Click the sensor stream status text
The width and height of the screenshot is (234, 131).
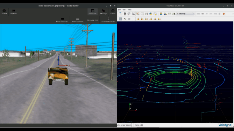[124, 125]
